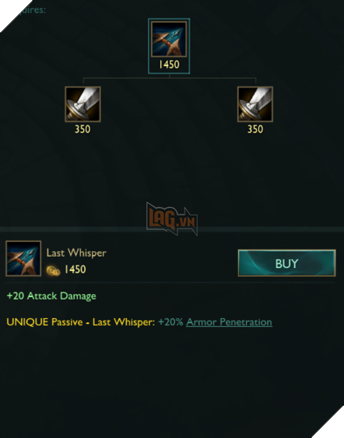
Task: Click the LAG.vn watermark logo
Action: point(172,219)
